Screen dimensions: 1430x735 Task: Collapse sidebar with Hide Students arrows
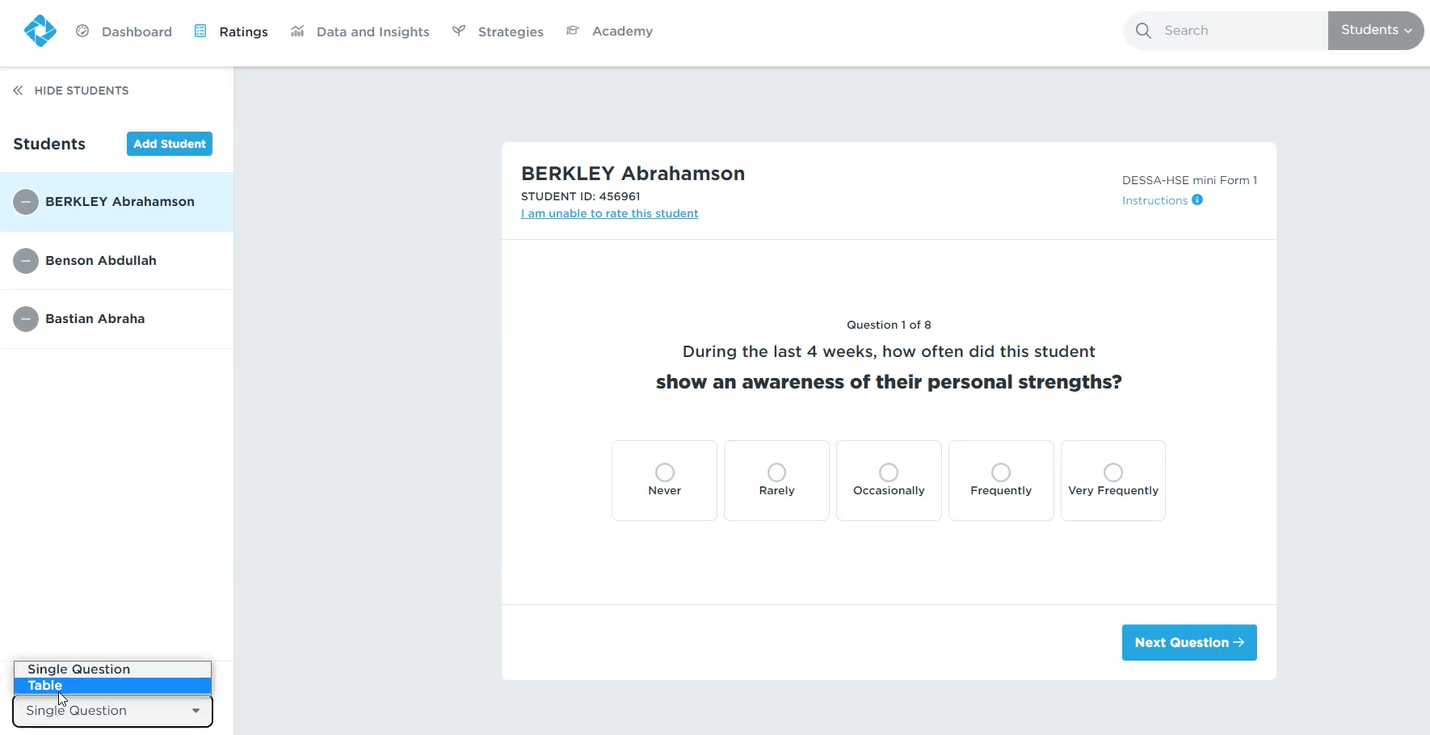click(x=18, y=90)
